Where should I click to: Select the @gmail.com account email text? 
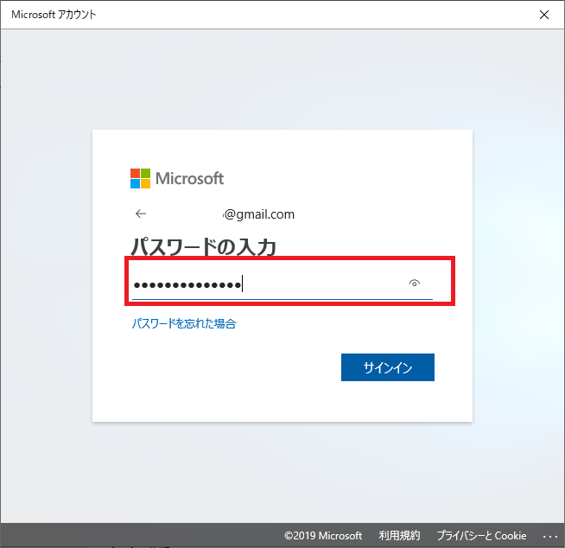pyautogui.click(x=259, y=214)
